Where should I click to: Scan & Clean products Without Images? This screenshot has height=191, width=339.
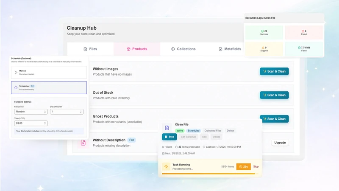click(x=274, y=71)
